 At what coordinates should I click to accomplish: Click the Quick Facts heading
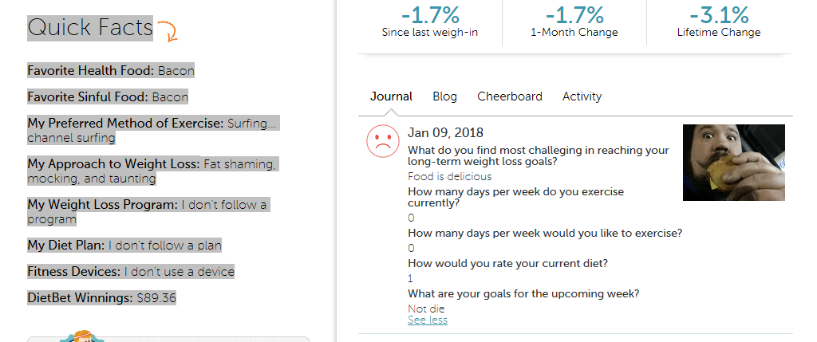click(89, 28)
